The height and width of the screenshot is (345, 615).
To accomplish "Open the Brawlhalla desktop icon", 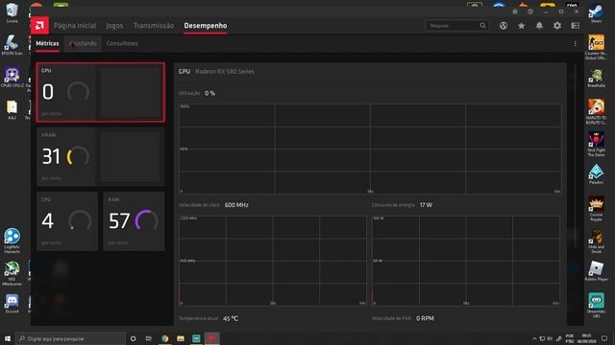I will [596, 78].
